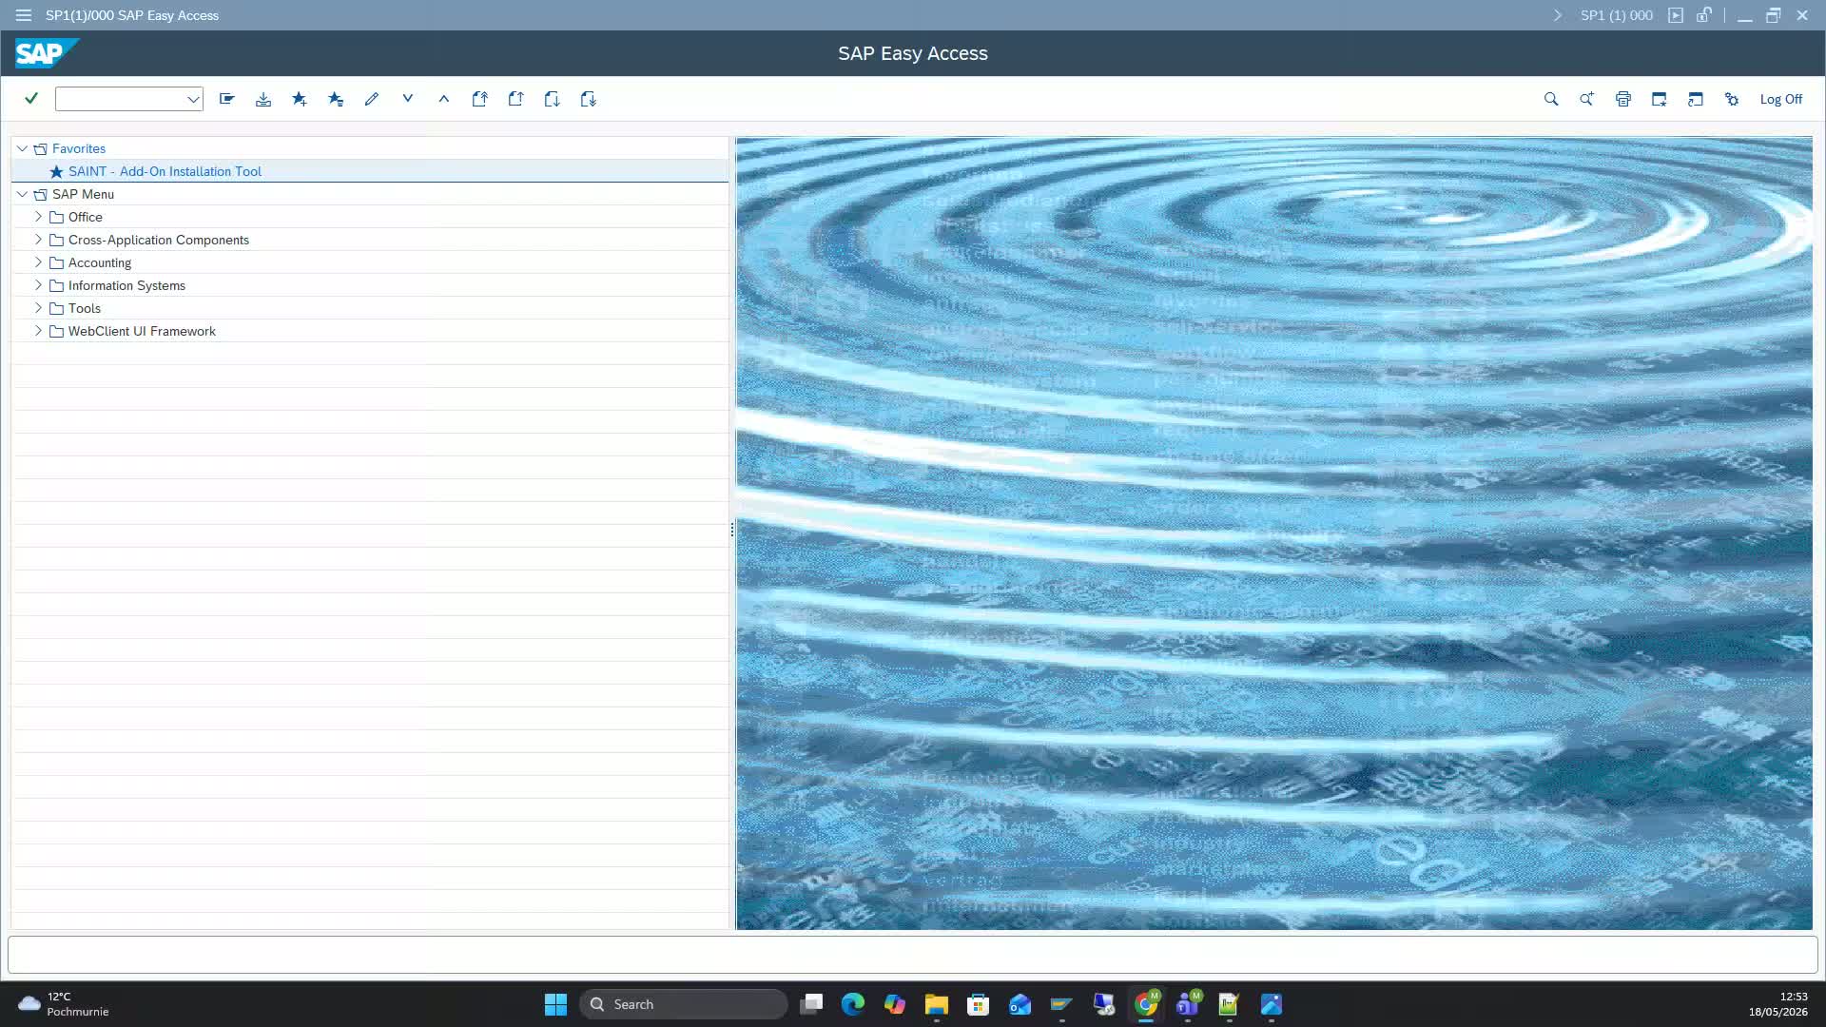
Task: Expand the Cross-Application Components folder
Action: click(x=38, y=240)
